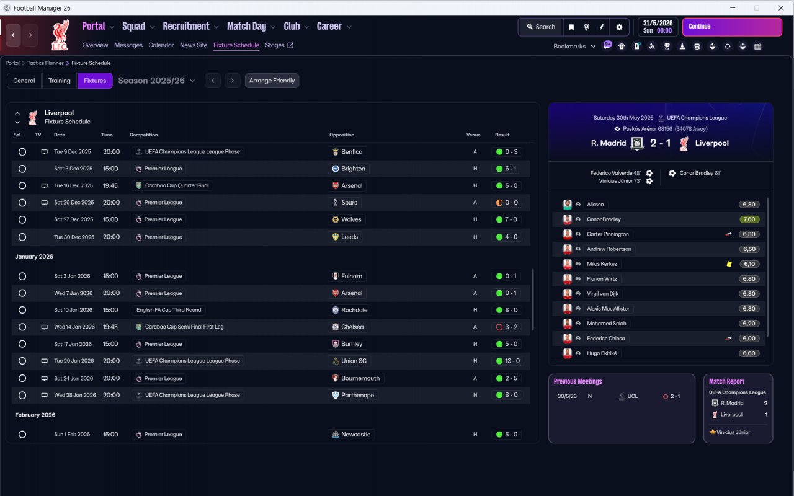Click the purple Continue button
794x496 pixels.
[732, 27]
